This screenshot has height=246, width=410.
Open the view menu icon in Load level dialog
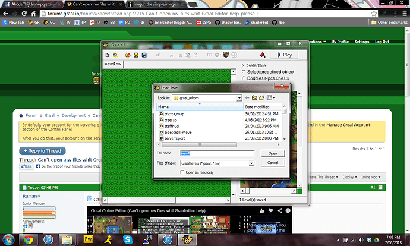pos(270,98)
